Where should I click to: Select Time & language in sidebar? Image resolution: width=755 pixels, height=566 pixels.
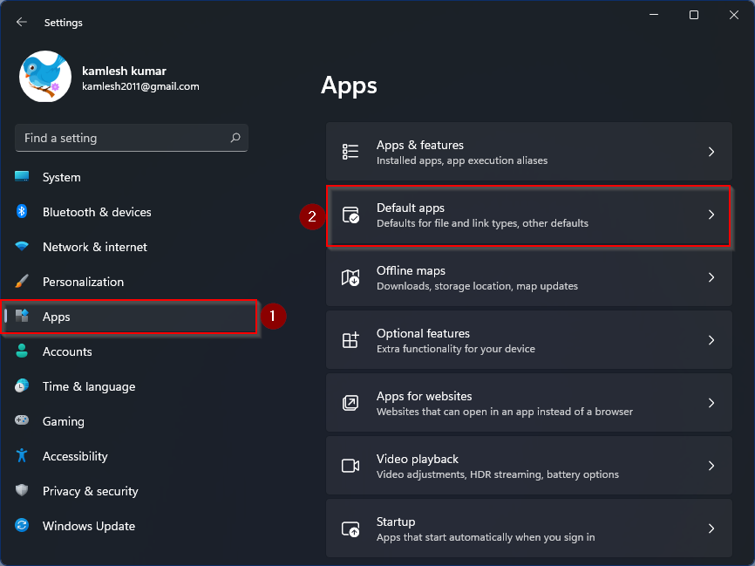[x=88, y=386]
